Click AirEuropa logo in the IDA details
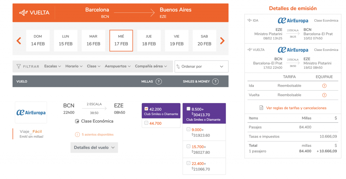The image size is (346, 179). tap(293, 21)
